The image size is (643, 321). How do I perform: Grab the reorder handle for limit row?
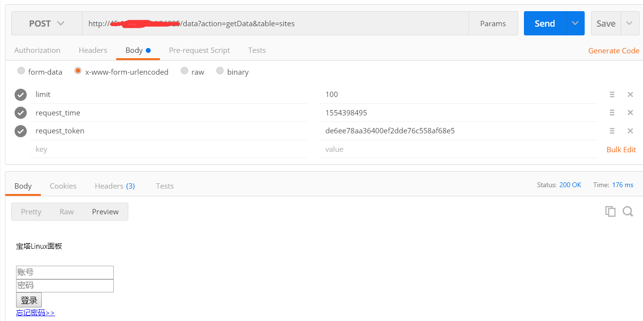coord(612,95)
